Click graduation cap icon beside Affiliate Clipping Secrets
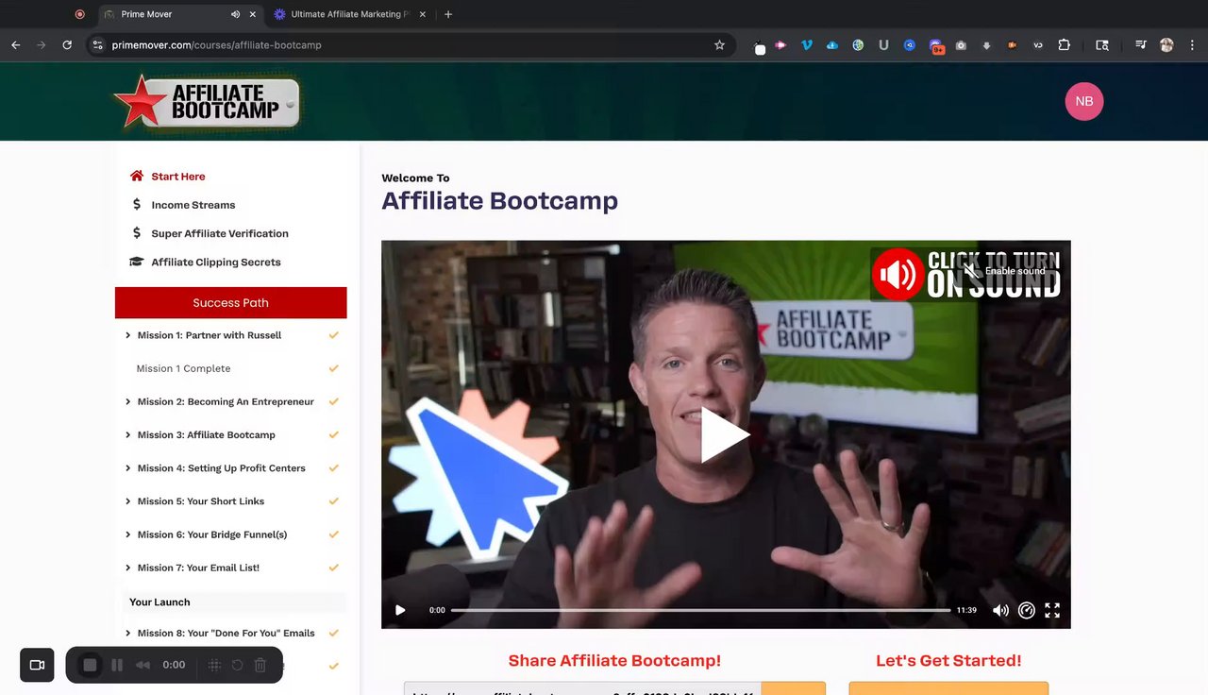1208x695 pixels. (x=137, y=262)
